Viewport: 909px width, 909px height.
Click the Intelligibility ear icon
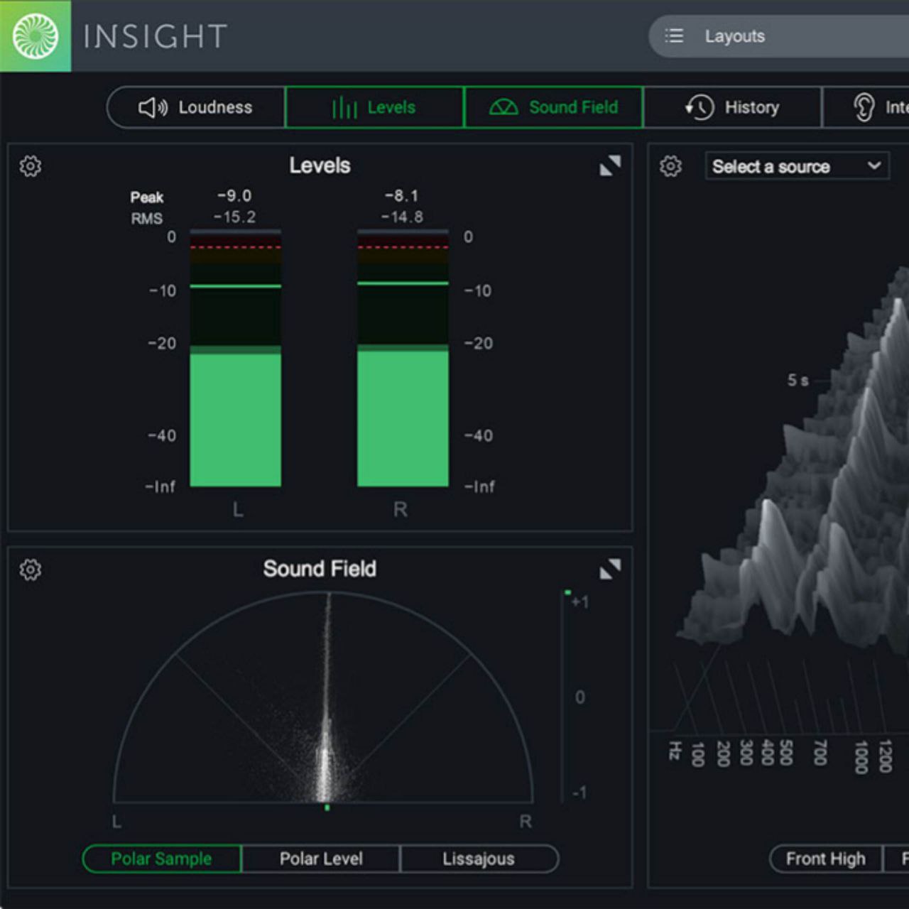[864, 107]
